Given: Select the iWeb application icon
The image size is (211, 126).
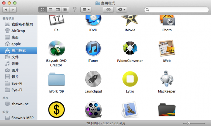Looking at the screenshot, I should pos(167,48).
